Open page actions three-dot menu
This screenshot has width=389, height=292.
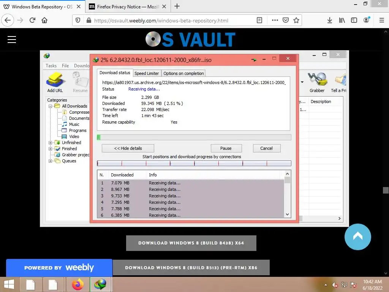click(x=275, y=21)
